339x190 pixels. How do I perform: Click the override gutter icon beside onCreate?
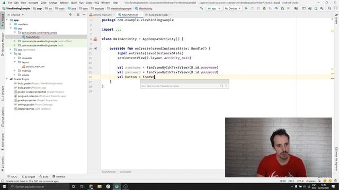[95, 49]
